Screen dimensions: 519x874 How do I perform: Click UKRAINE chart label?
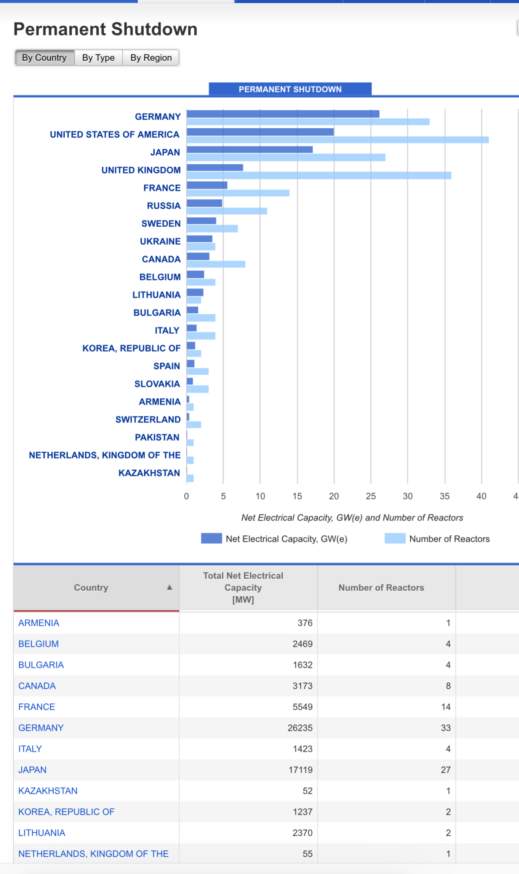160,241
